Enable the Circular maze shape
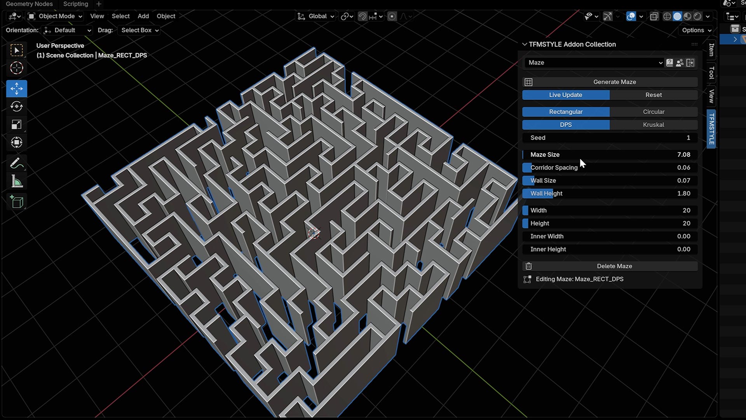The height and width of the screenshot is (420, 746). [x=654, y=112]
